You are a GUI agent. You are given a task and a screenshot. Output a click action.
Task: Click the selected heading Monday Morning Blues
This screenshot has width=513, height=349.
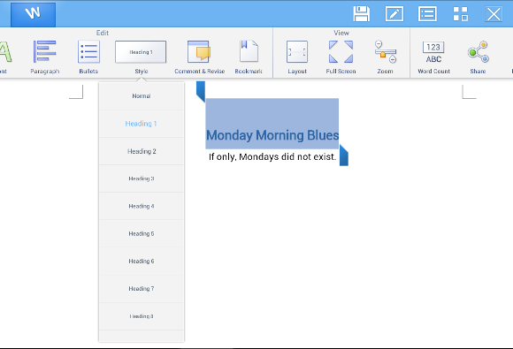coord(272,135)
